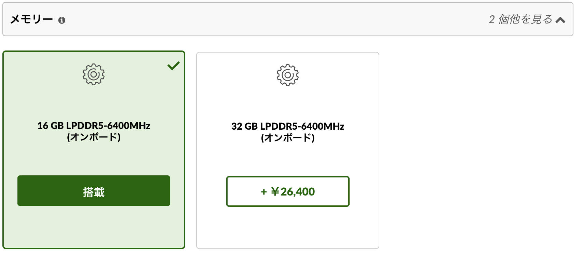Viewport: 583px width, 260px height.
Task: Select the (オンボード) text under 32 GB
Action: tap(288, 138)
